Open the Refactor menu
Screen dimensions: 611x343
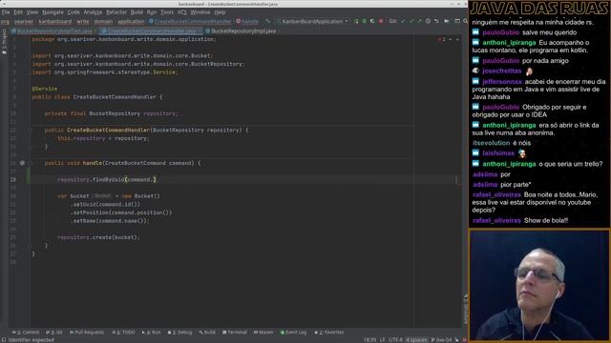coord(116,12)
